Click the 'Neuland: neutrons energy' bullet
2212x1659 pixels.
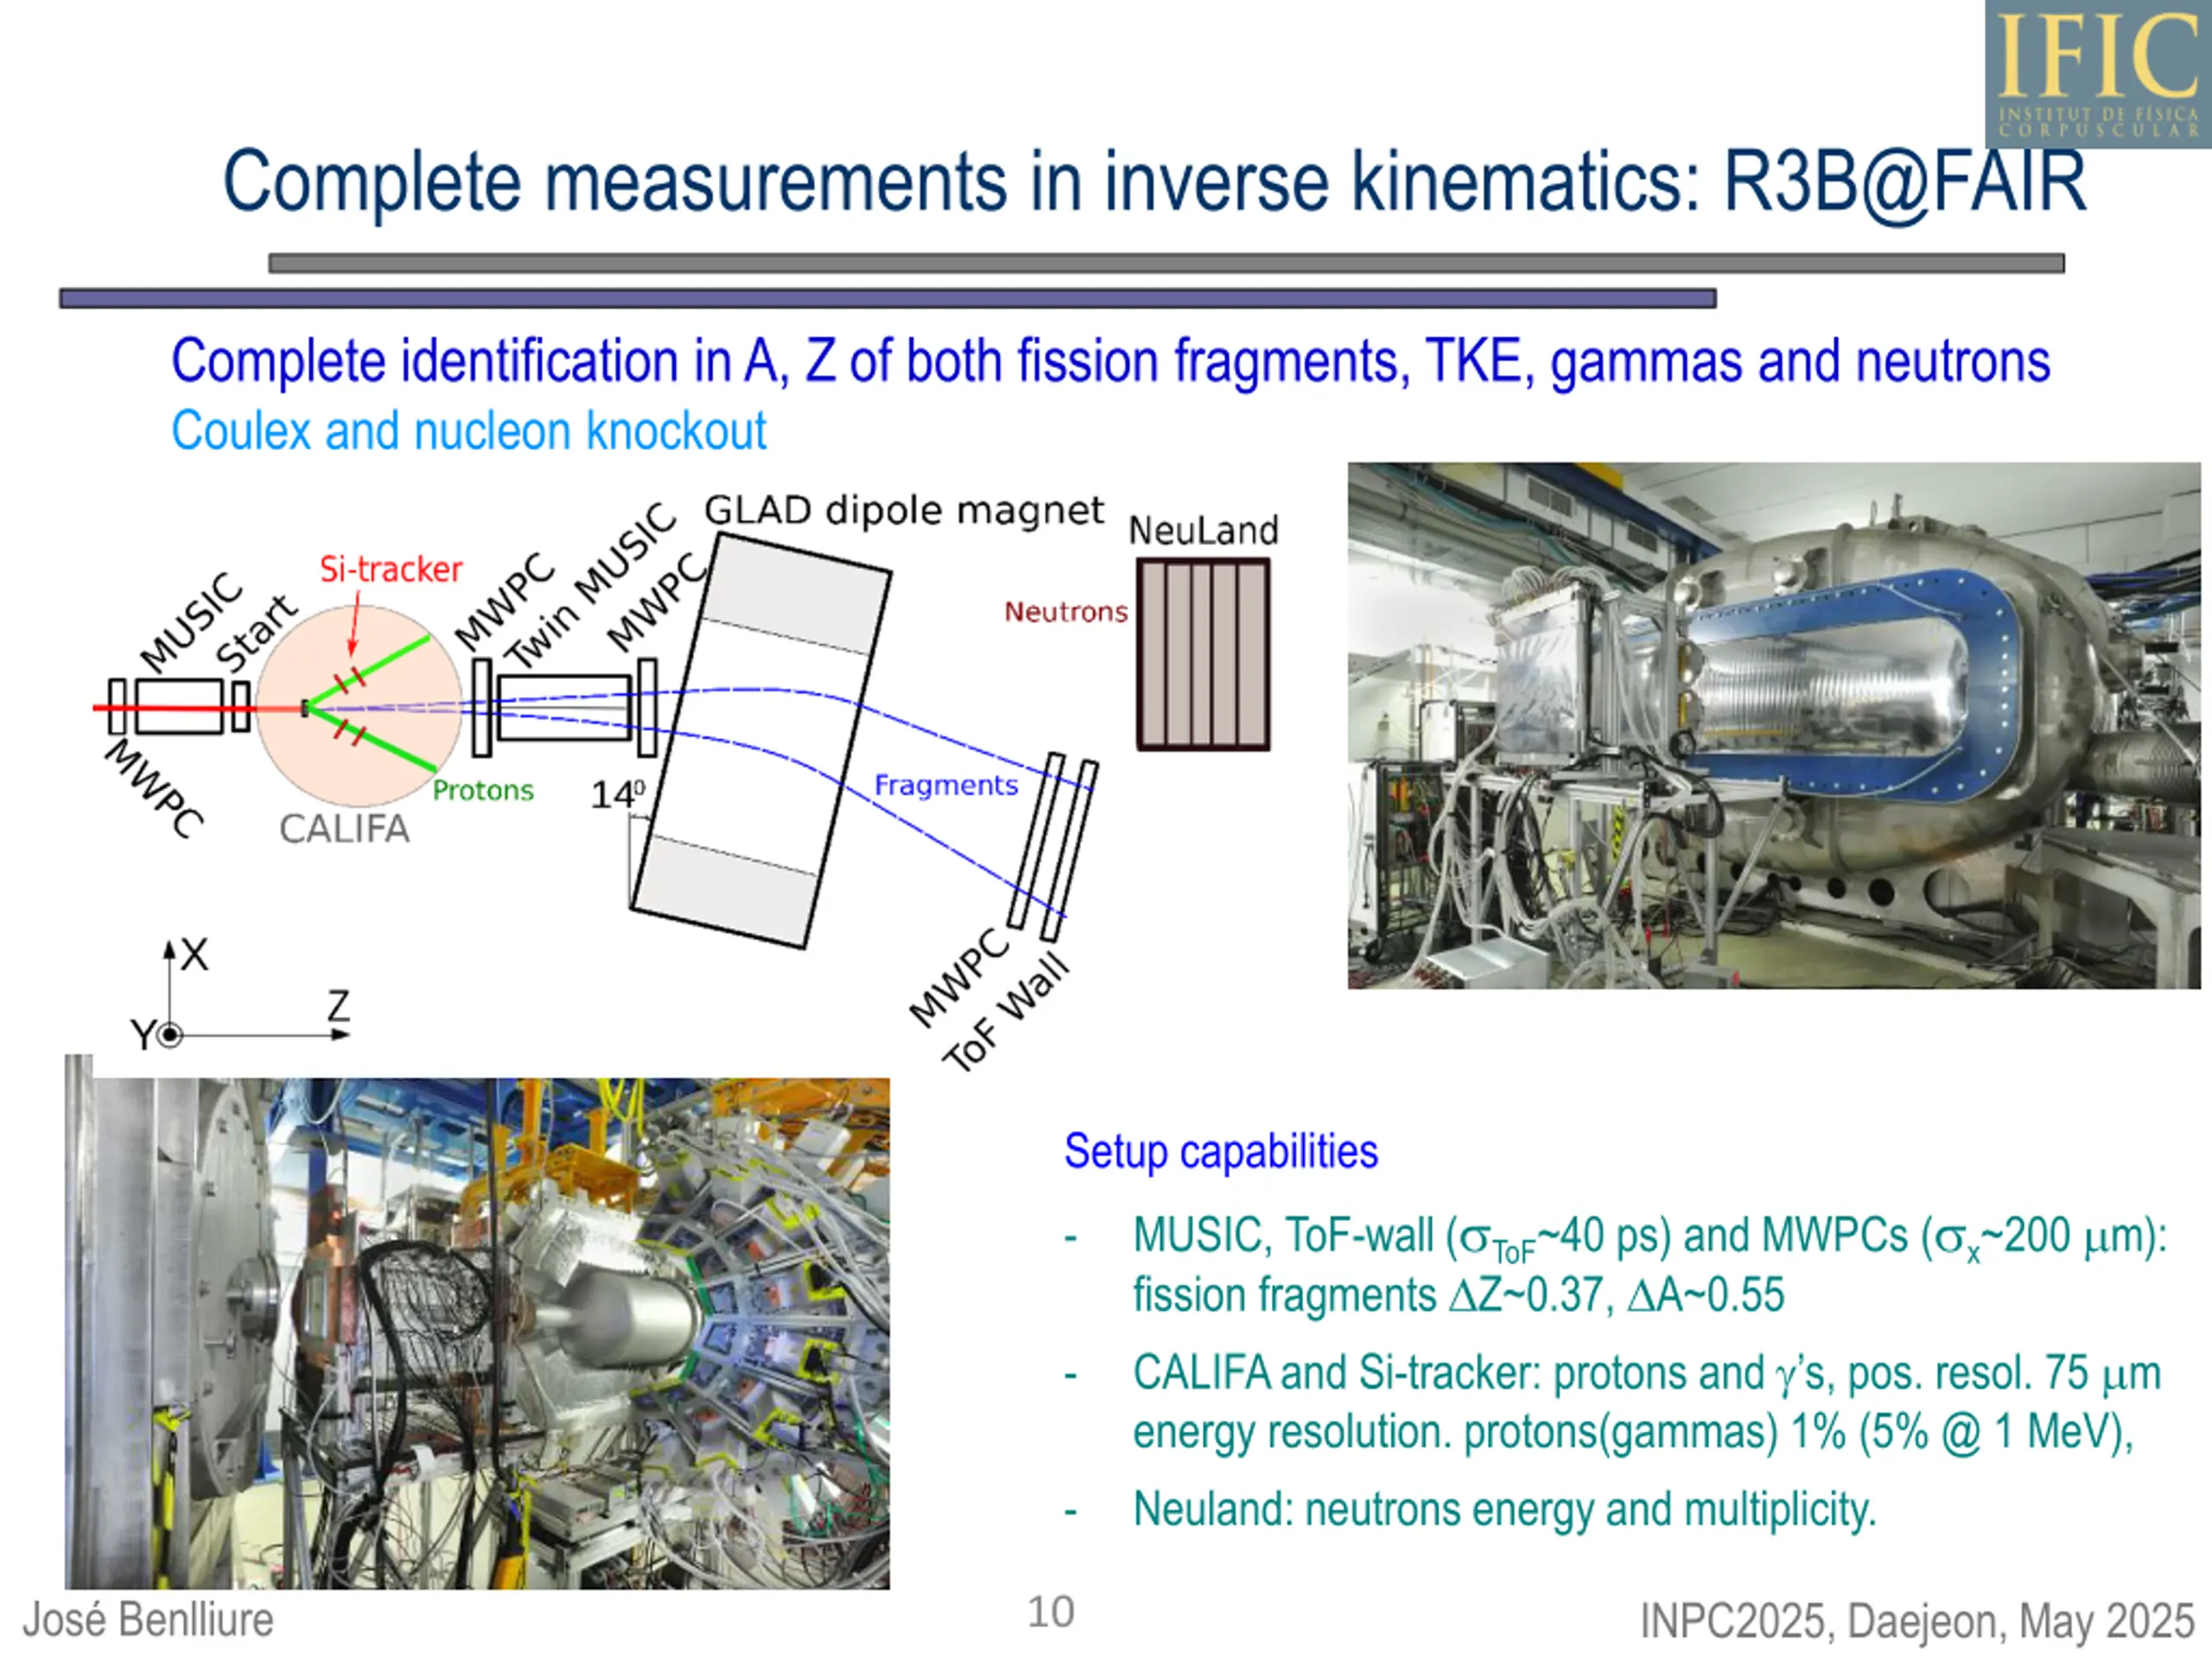(x=1504, y=1510)
